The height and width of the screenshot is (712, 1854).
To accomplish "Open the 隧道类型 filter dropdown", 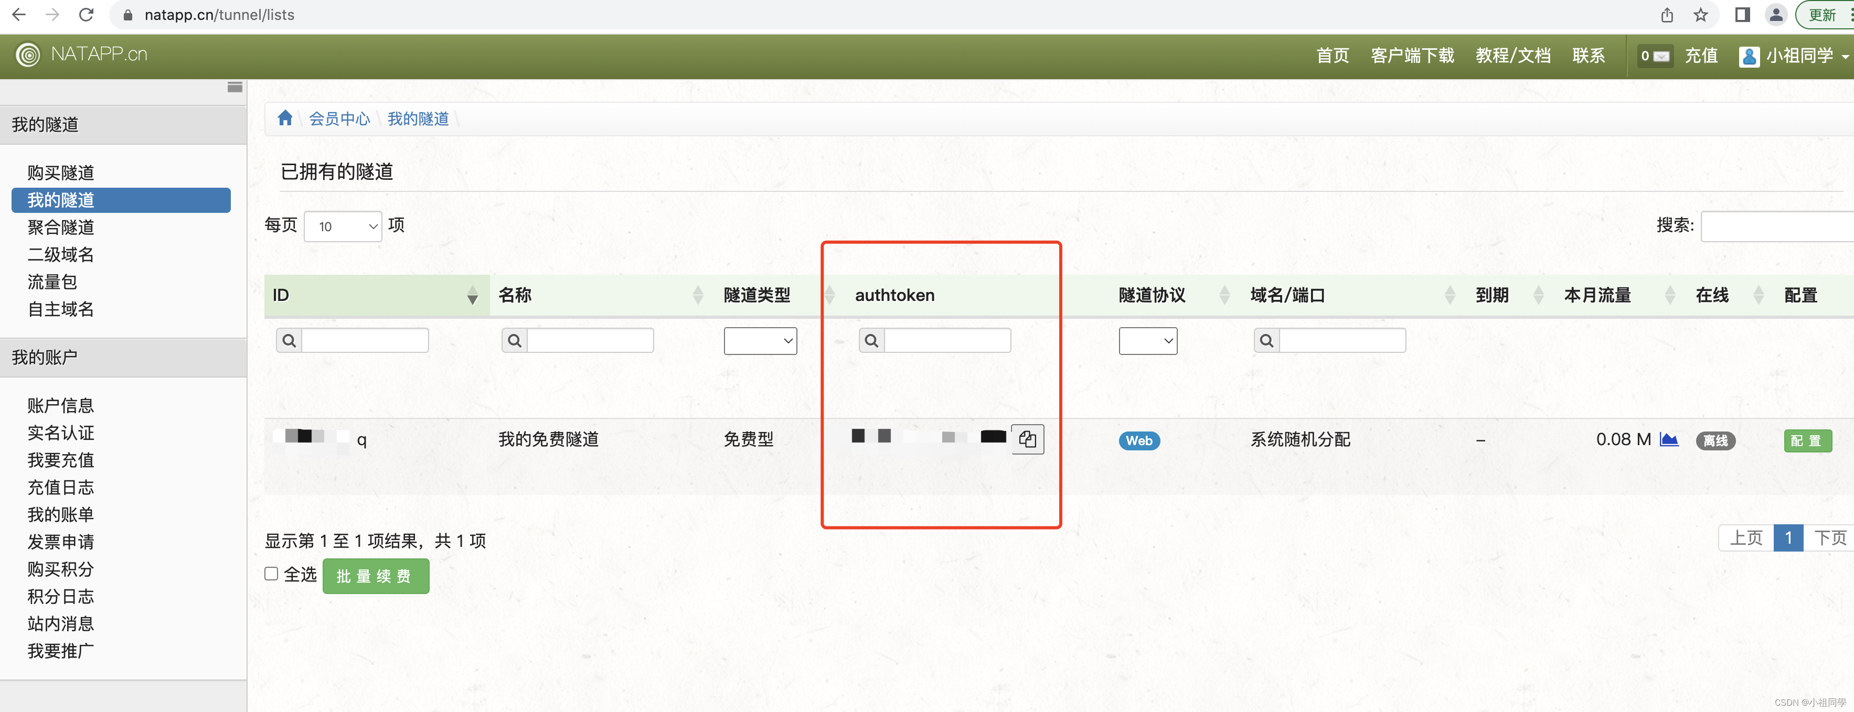I will coord(760,341).
